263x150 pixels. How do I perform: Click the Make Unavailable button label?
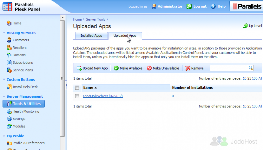pos(166,68)
